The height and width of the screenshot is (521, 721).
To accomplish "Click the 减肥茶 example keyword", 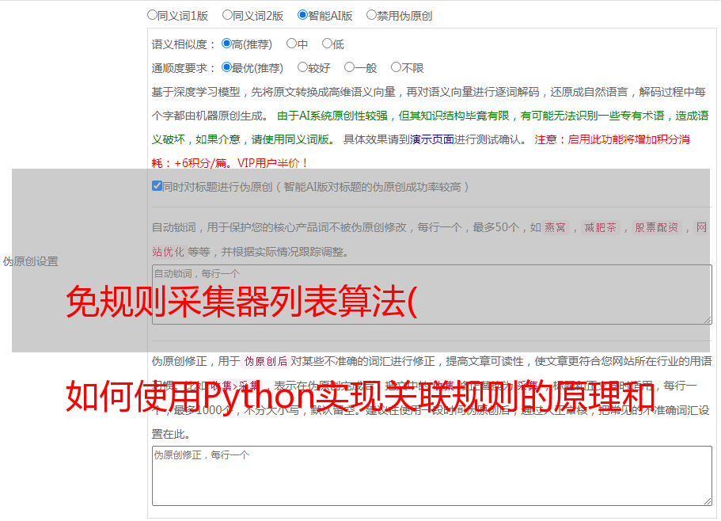I will coord(600,227).
